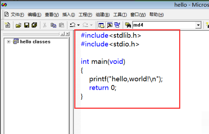Image resolution: width=209 pixels, height=134 pixels.
Task: Click the Save All icon
Action: coord(34,25)
